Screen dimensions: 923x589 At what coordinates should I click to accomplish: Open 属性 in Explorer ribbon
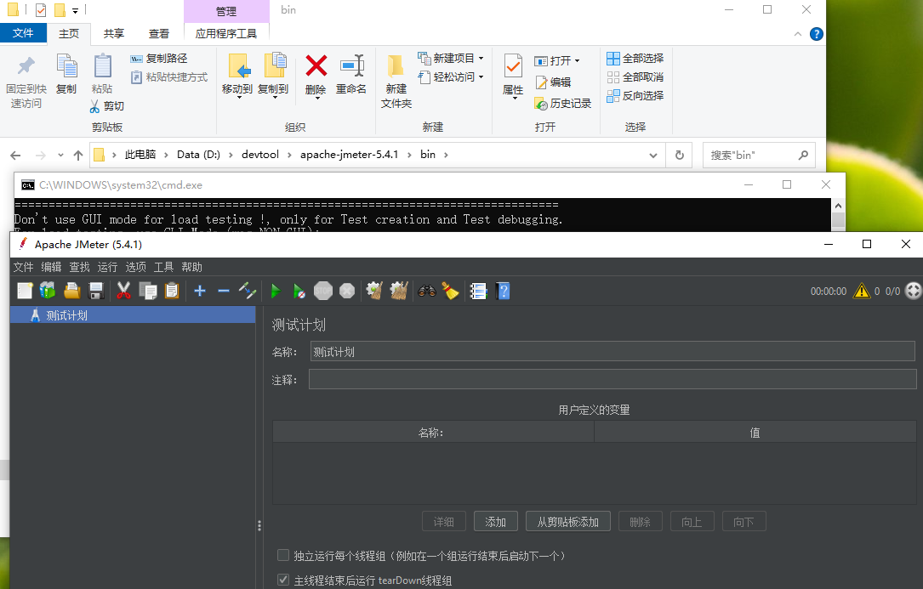tap(513, 76)
